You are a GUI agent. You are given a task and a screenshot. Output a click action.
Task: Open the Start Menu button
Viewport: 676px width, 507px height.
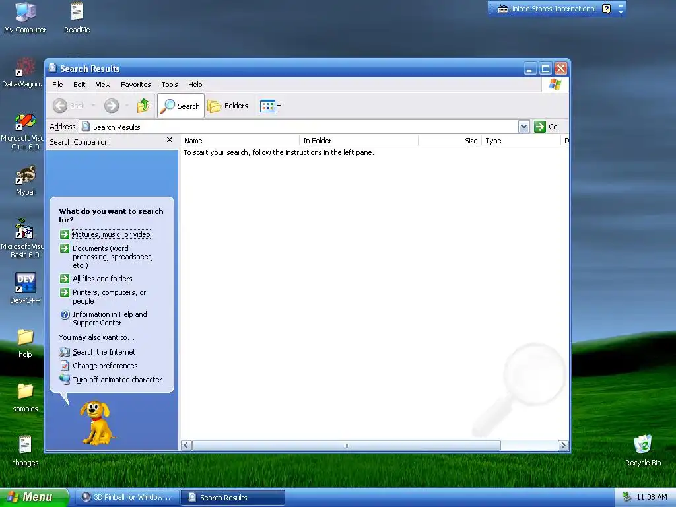click(34, 497)
